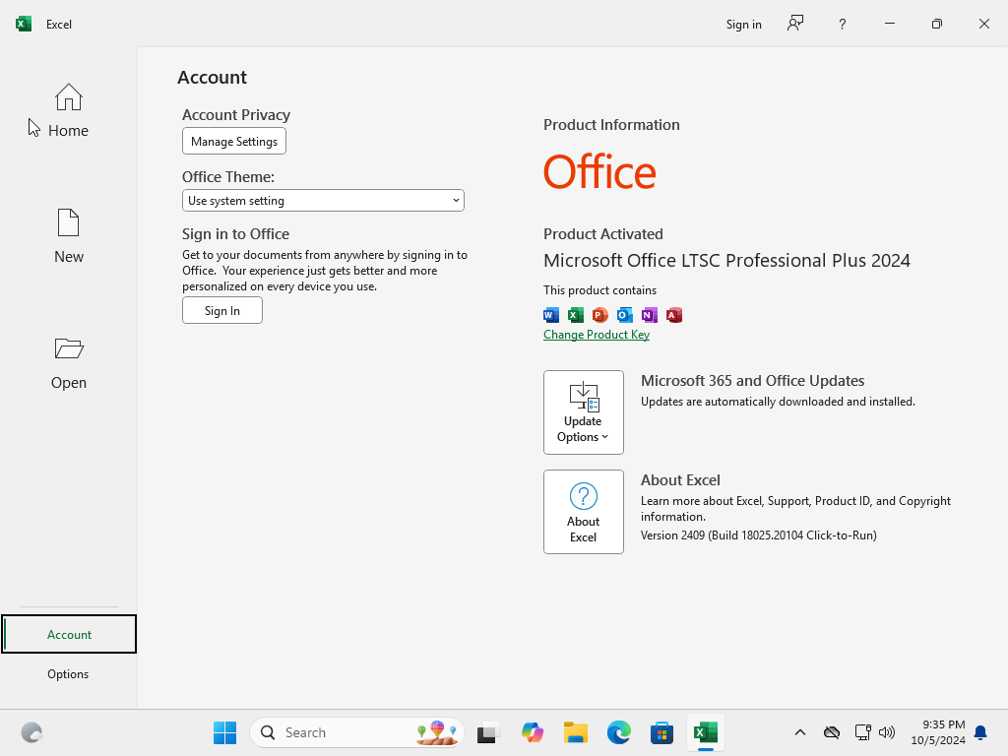Expand the Update Options menu

[583, 412]
